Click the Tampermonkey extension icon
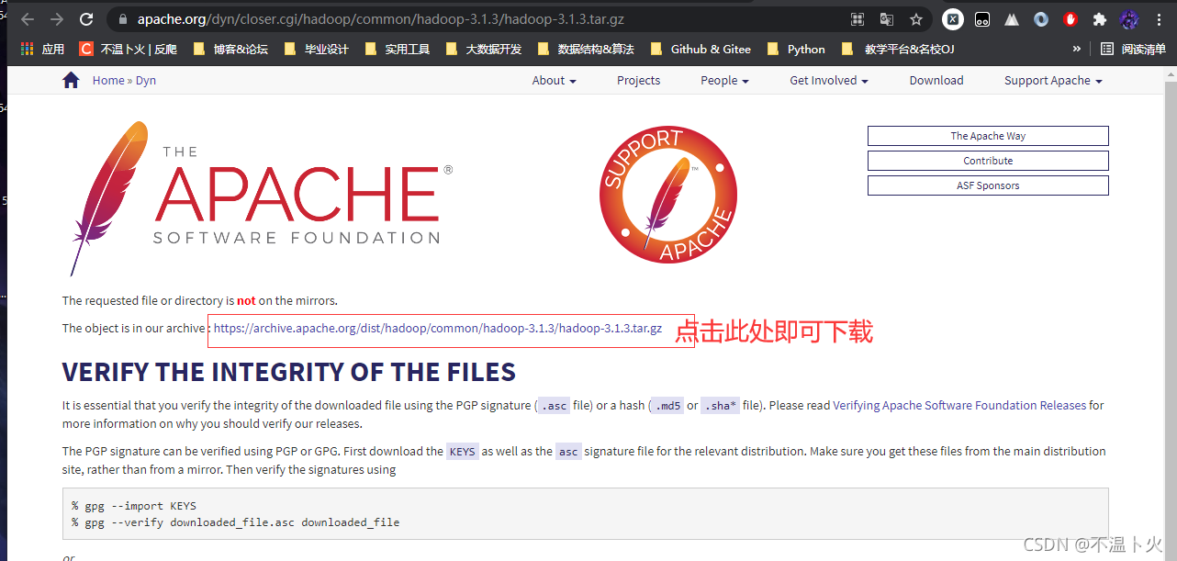Viewport: 1177px width, 561px height. point(982,19)
